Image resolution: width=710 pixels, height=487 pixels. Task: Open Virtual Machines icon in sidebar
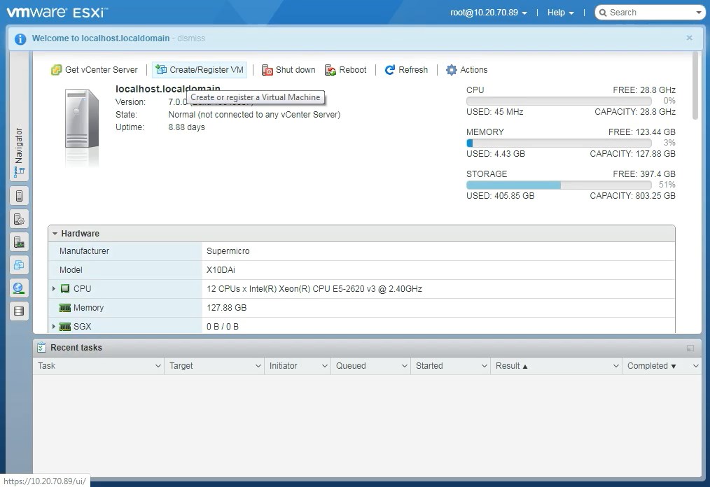[19, 264]
